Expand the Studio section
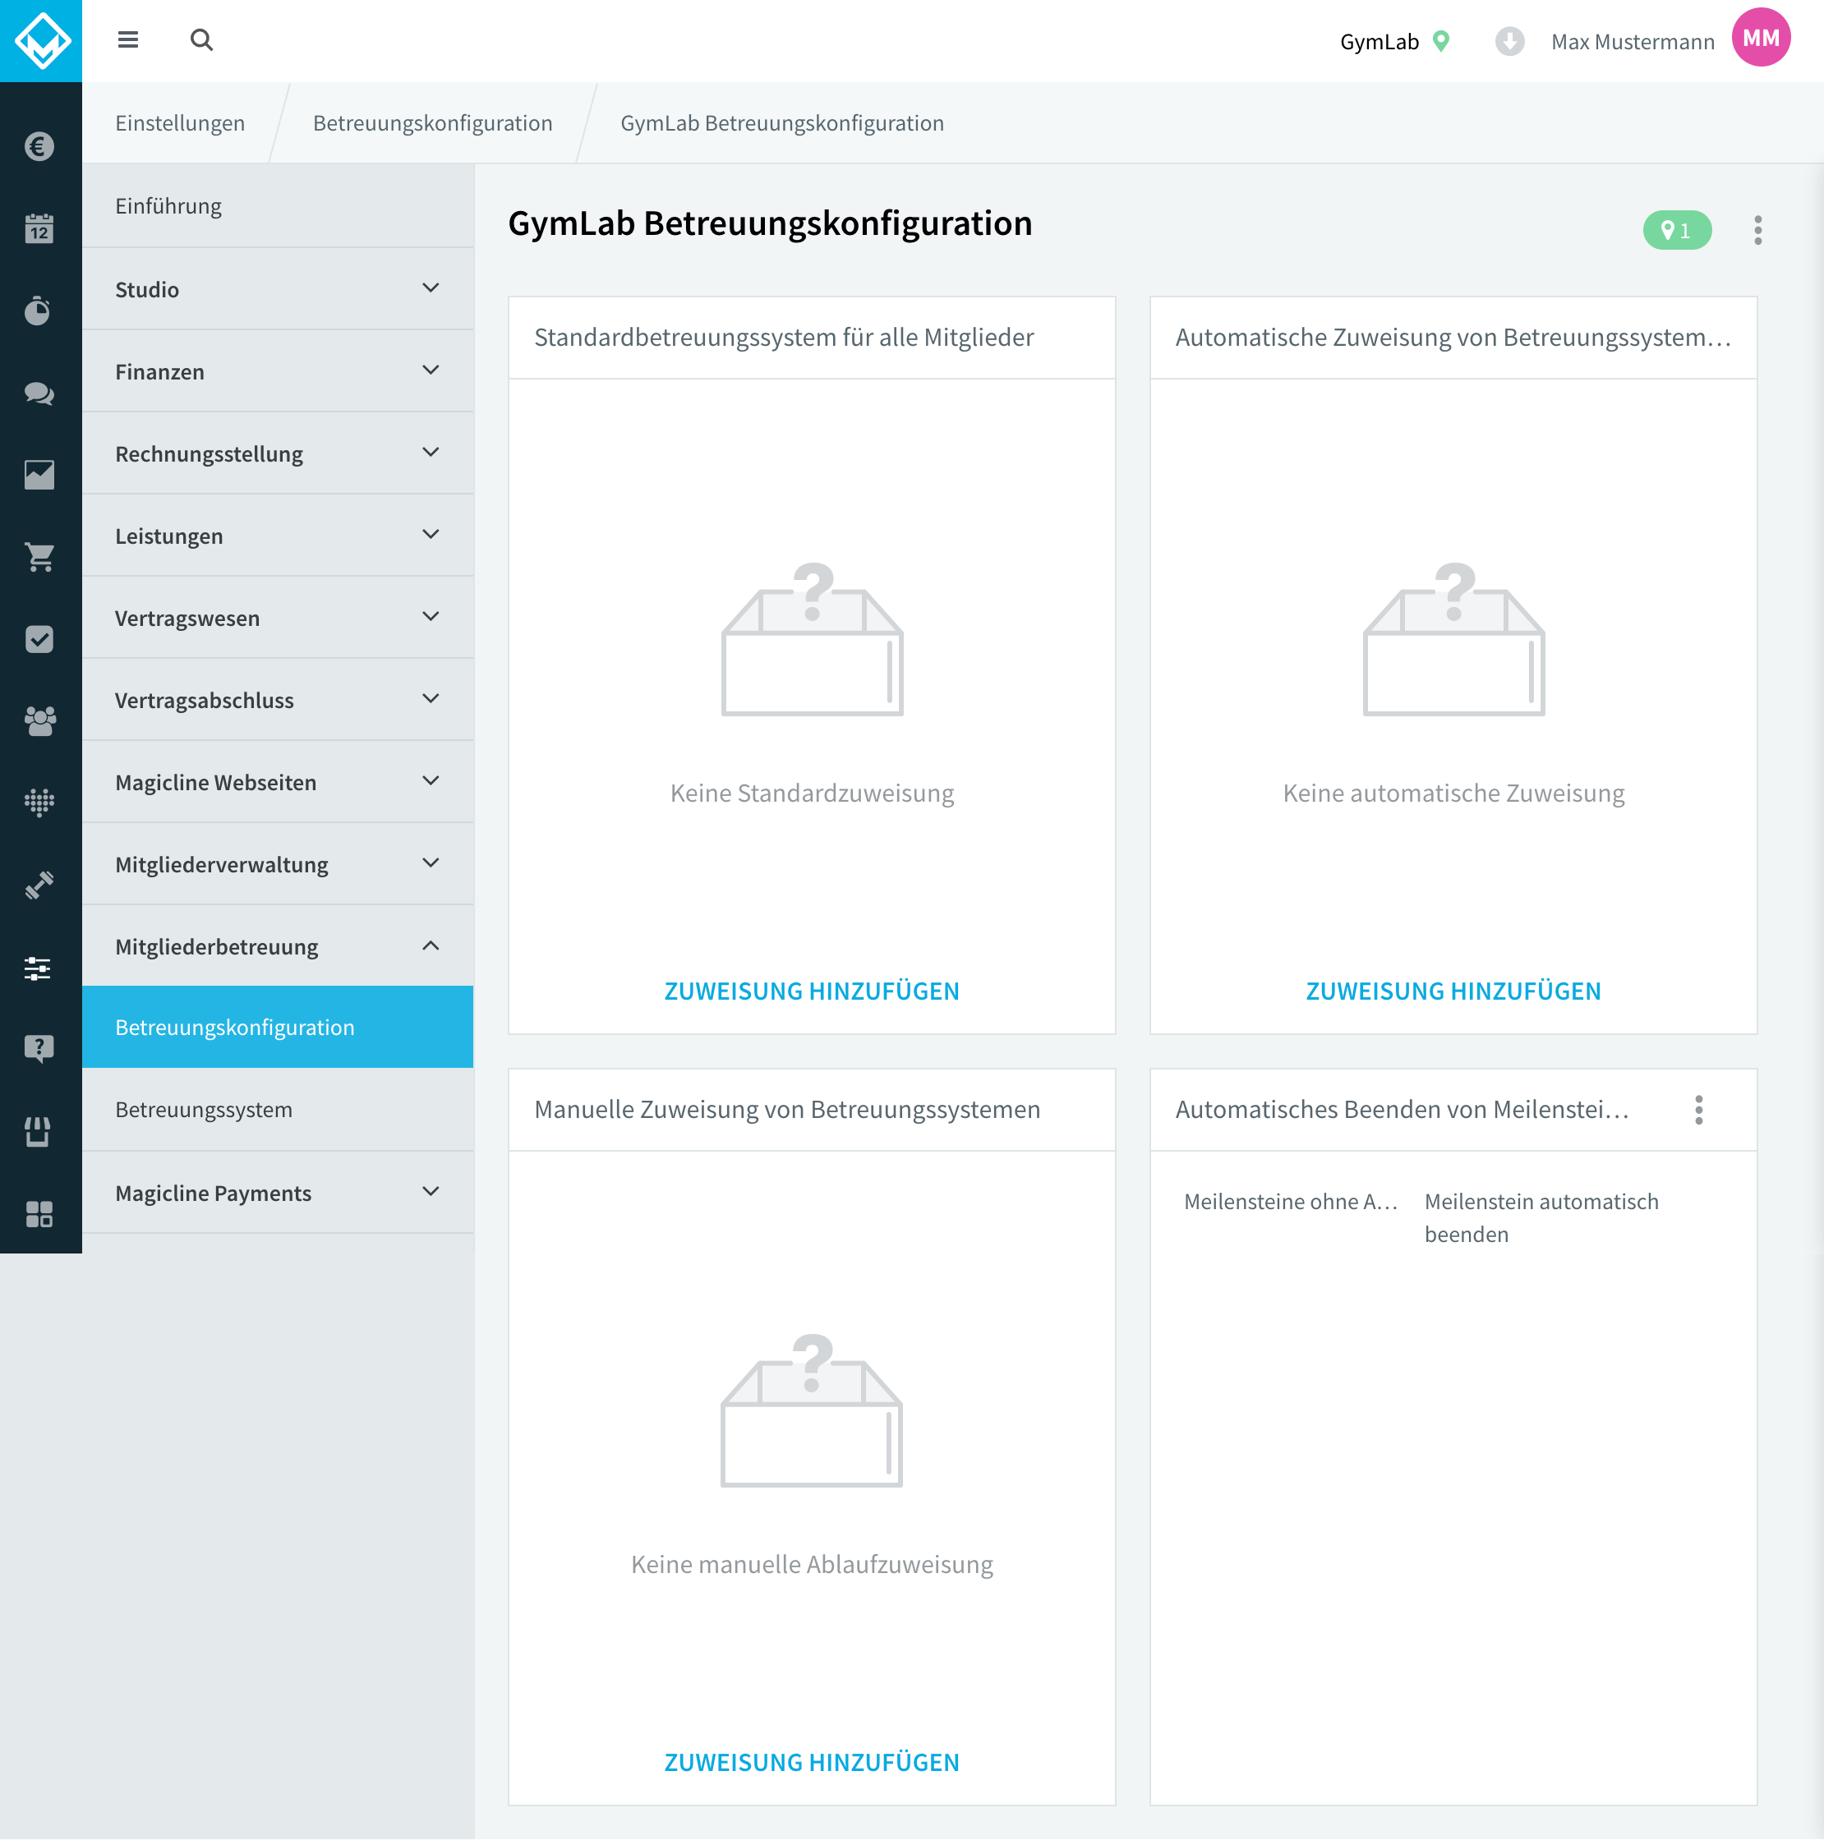Screen dimensions: 1824x1840 (x=277, y=289)
